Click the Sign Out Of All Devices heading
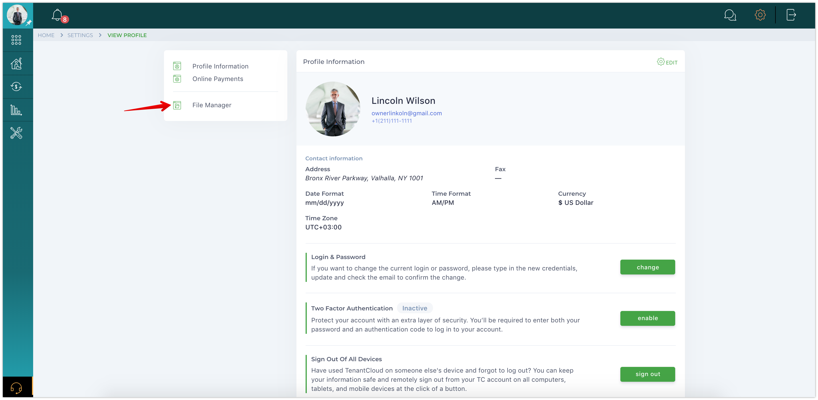The height and width of the screenshot is (400, 818). pos(346,359)
